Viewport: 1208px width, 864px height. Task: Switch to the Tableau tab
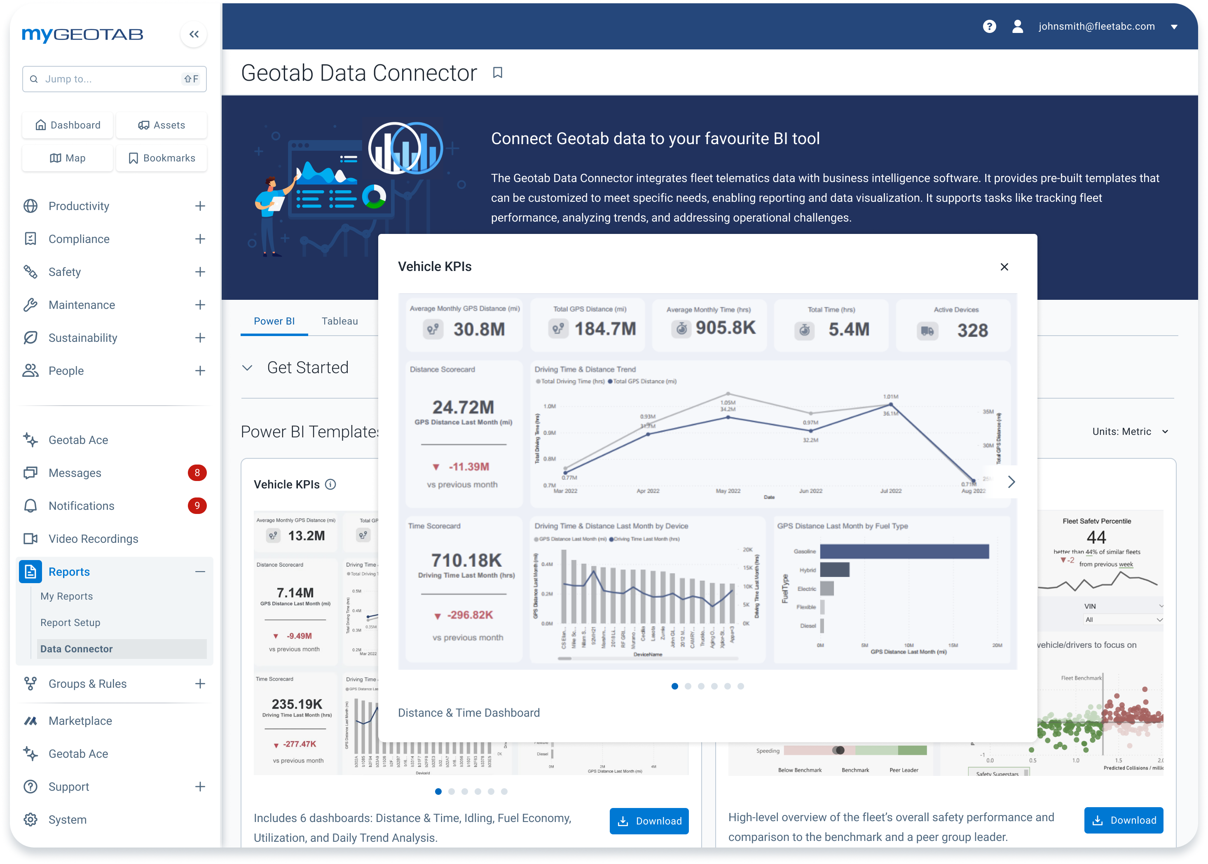coord(339,321)
